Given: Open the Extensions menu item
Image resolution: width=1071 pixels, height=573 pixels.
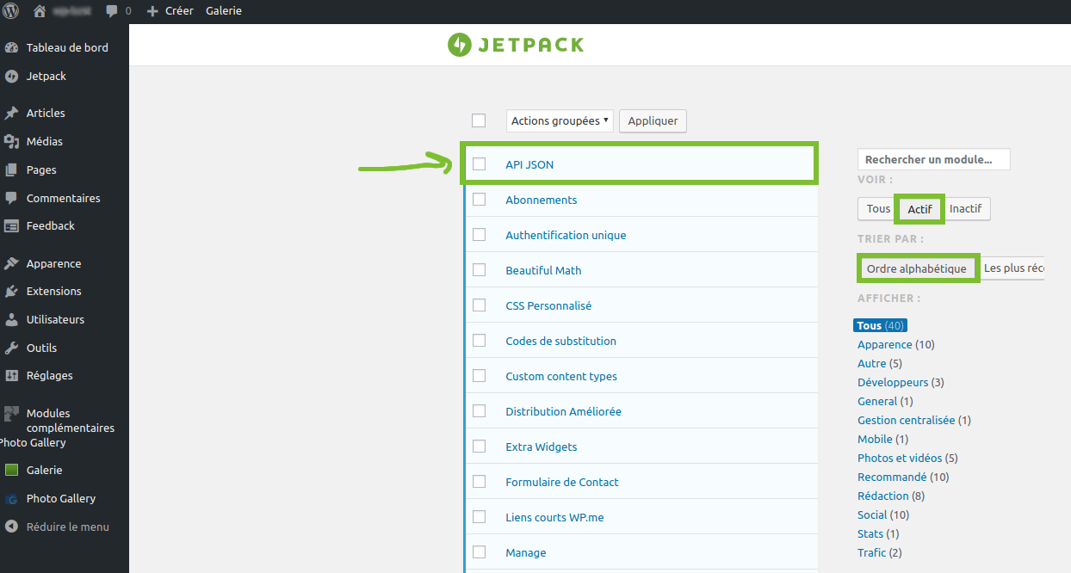Looking at the screenshot, I should 53,292.
